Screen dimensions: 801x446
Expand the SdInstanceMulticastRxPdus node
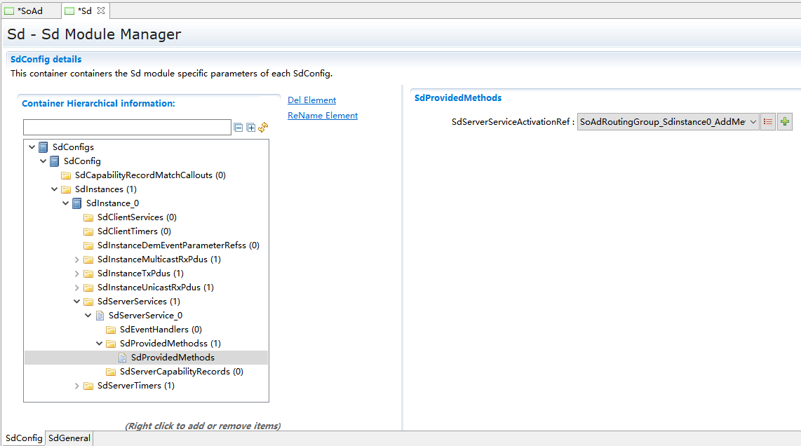[77, 259]
